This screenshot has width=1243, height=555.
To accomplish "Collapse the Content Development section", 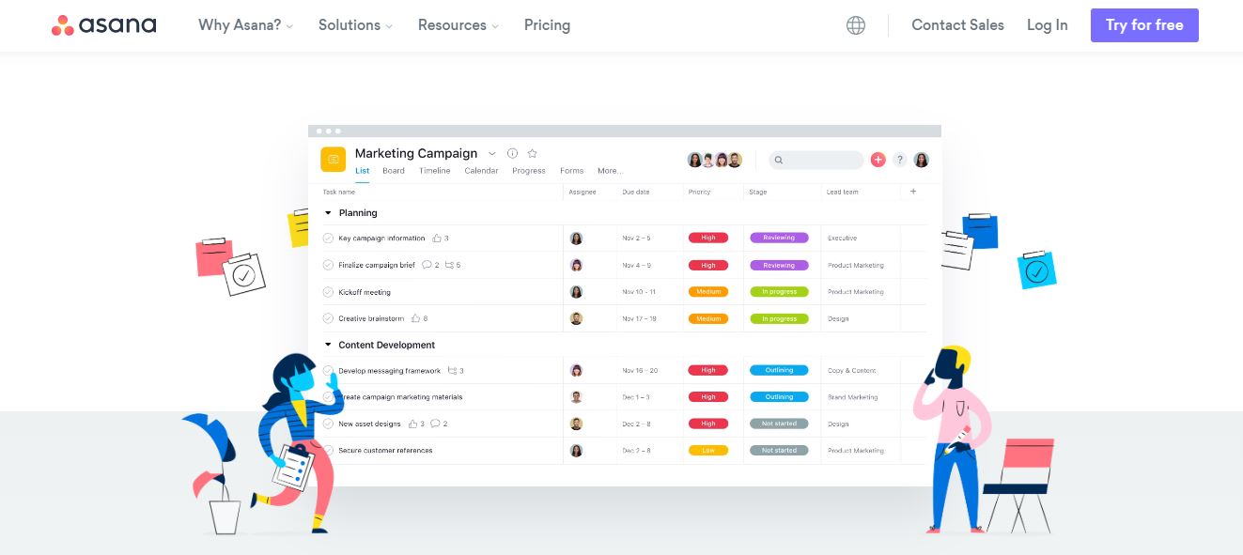I will [x=328, y=345].
